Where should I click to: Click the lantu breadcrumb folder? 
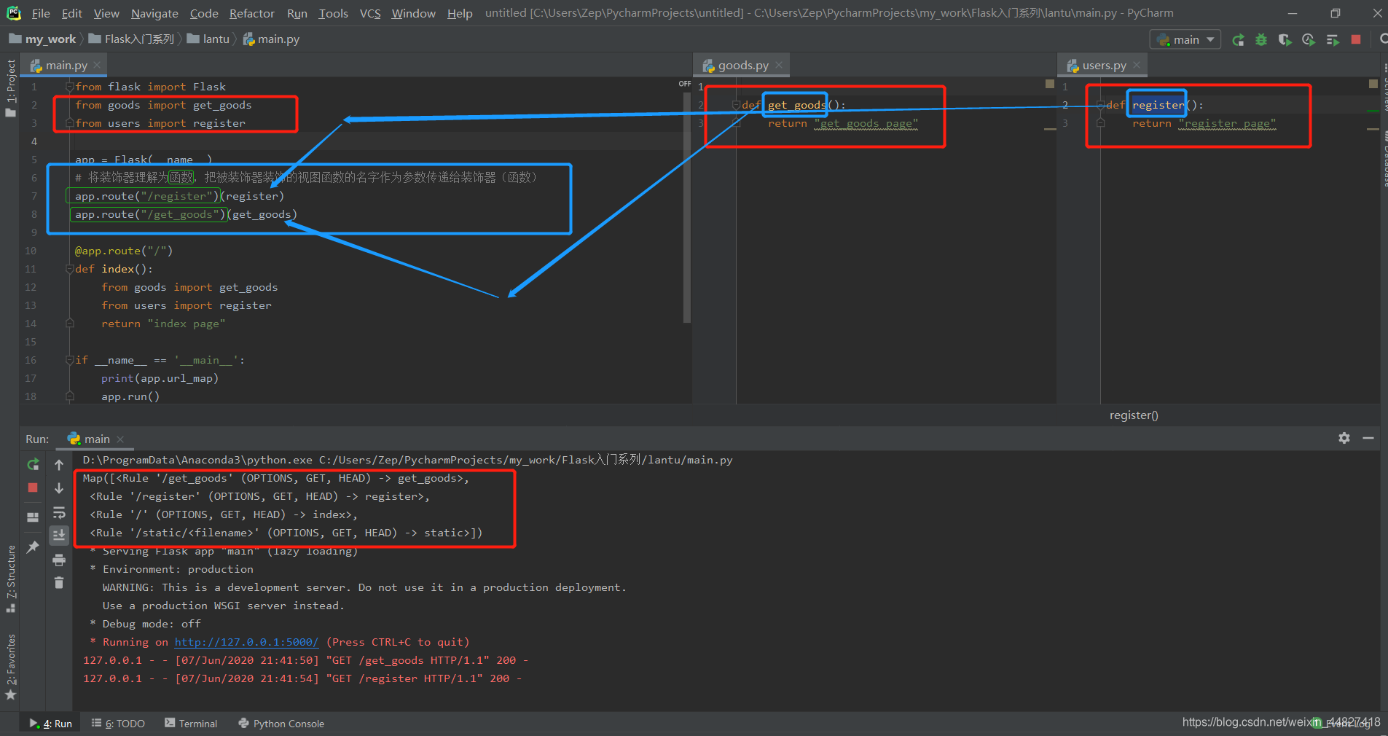coord(208,39)
